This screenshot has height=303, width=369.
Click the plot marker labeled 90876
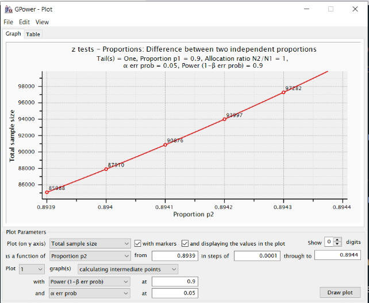tap(166, 145)
